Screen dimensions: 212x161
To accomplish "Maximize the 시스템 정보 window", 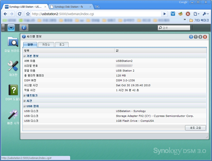I will click(200, 37).
